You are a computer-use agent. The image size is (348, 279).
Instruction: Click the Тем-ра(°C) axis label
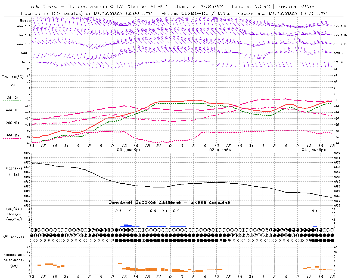13,77
